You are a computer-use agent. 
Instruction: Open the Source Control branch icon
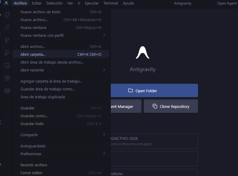click(x=7, y=40)
